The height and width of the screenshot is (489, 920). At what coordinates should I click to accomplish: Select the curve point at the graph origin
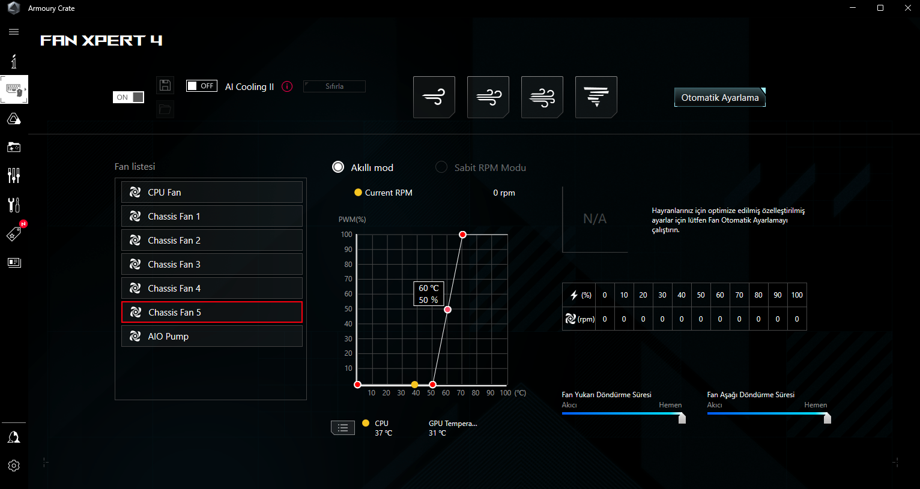(x=357, y=385)
